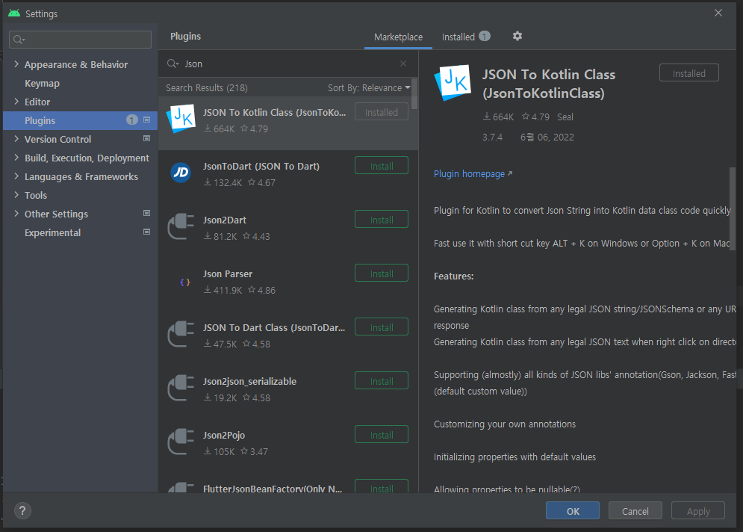This screenshot has height=532, width=743.
Task: Click the Json2Dart plug icon
Action: click(x=181, y=226)
